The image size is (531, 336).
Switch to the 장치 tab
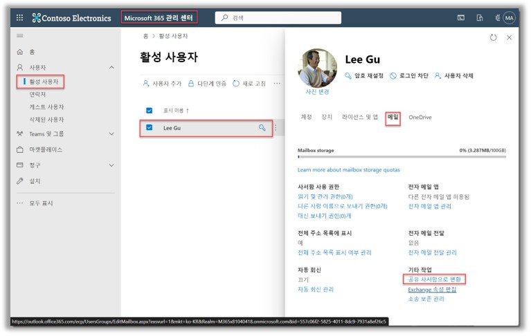click(327, 117)
